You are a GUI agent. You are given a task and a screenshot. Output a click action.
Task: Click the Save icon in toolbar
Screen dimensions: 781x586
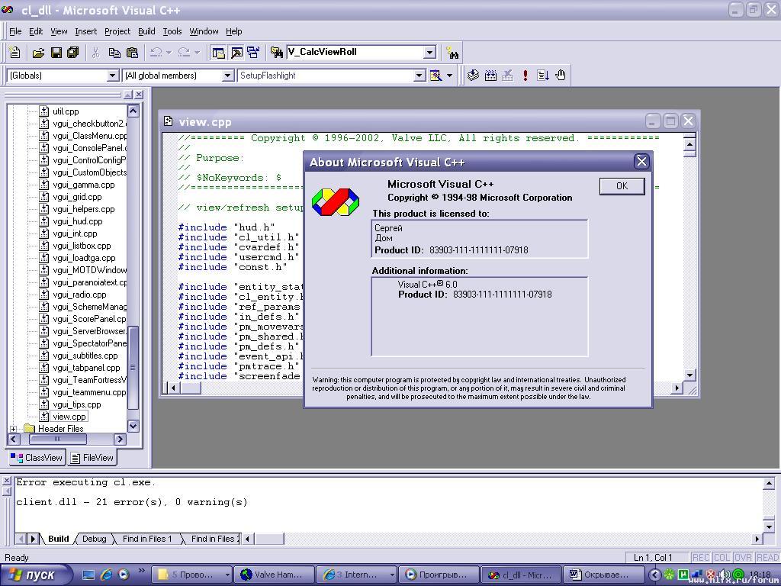(x=56, y=53)
